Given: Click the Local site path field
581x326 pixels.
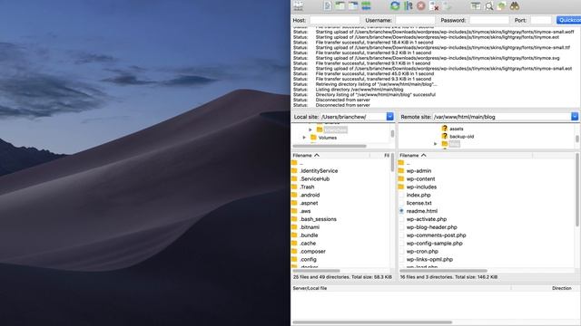Looking at the screenshot, I should click(x=353, y=117).
